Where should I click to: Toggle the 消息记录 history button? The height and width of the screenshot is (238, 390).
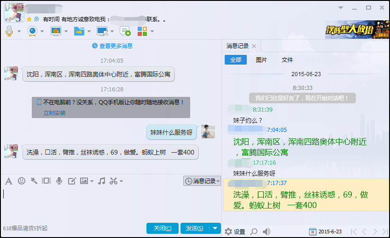[x=202, y=181]
